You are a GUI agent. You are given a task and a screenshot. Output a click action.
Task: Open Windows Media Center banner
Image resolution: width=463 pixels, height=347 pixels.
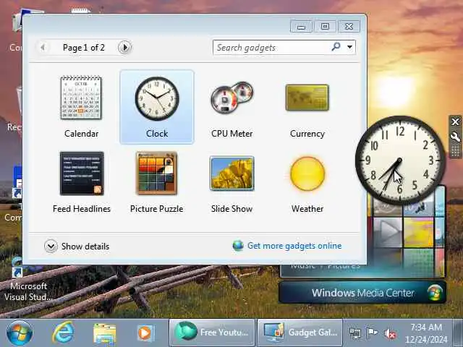[362, 292]
